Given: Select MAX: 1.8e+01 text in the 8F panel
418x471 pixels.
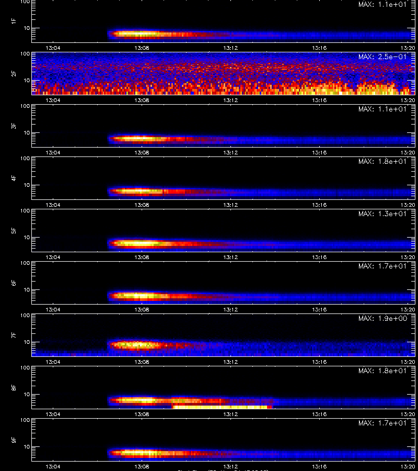Looking at the screenshot, I should click(382, 371).
